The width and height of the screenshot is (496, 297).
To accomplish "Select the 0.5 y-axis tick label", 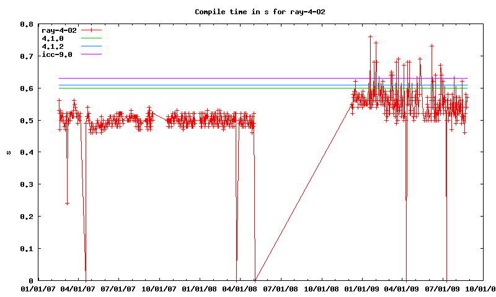I will [26, 120].
